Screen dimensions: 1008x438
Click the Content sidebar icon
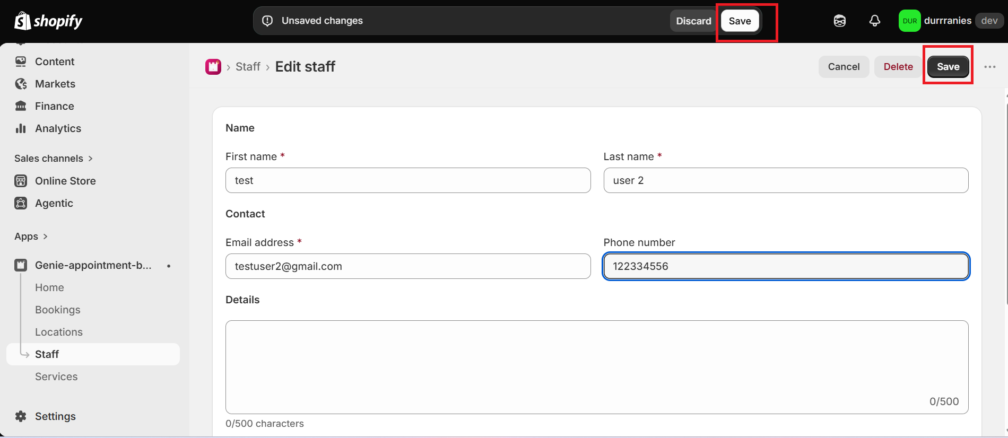pos(21,62)
